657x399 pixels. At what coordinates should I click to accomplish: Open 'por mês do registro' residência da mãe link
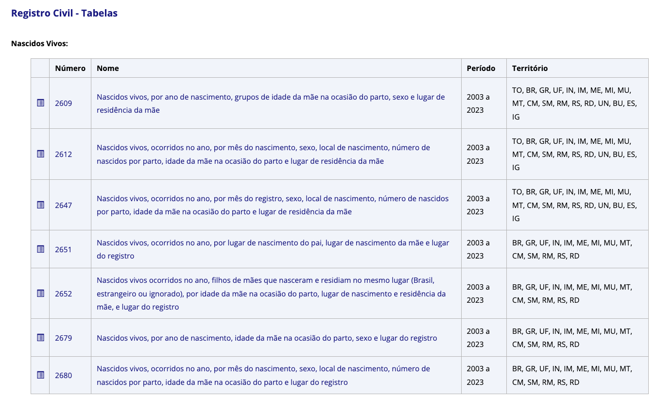pyautogui.click(x=272, y=199)
